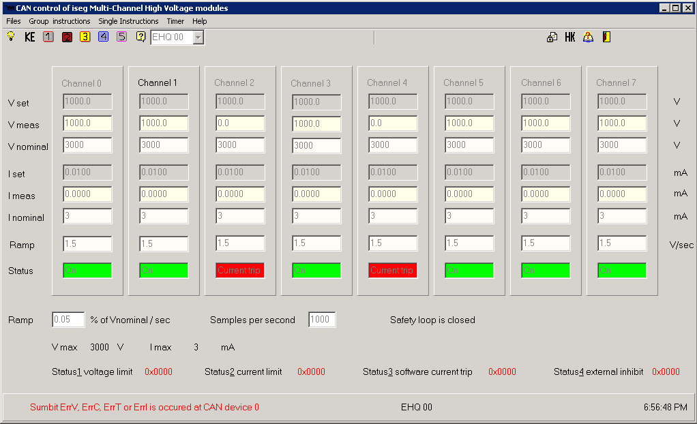
Task: Click the I set field of Channel 0
Action: 87,172
